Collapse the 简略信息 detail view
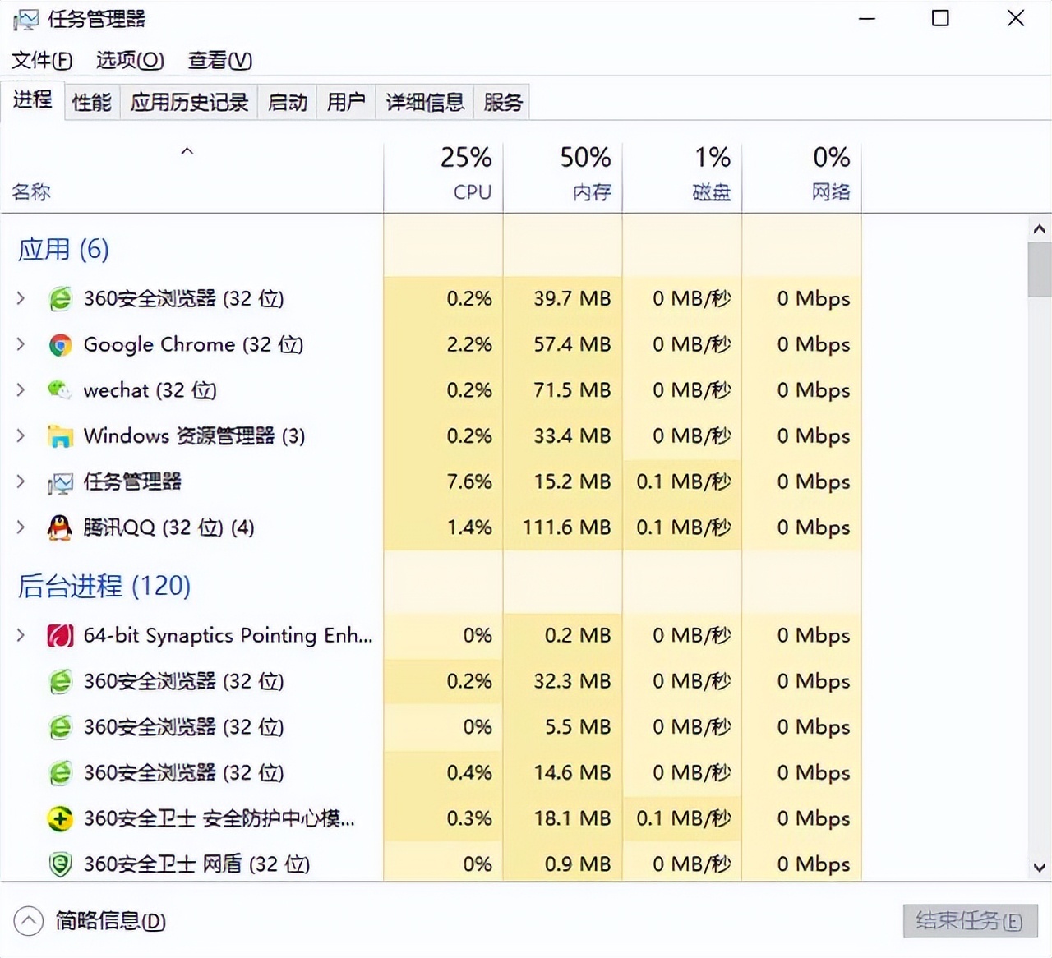This screenshot has height=958, width=1052. [x=27, y=922]
